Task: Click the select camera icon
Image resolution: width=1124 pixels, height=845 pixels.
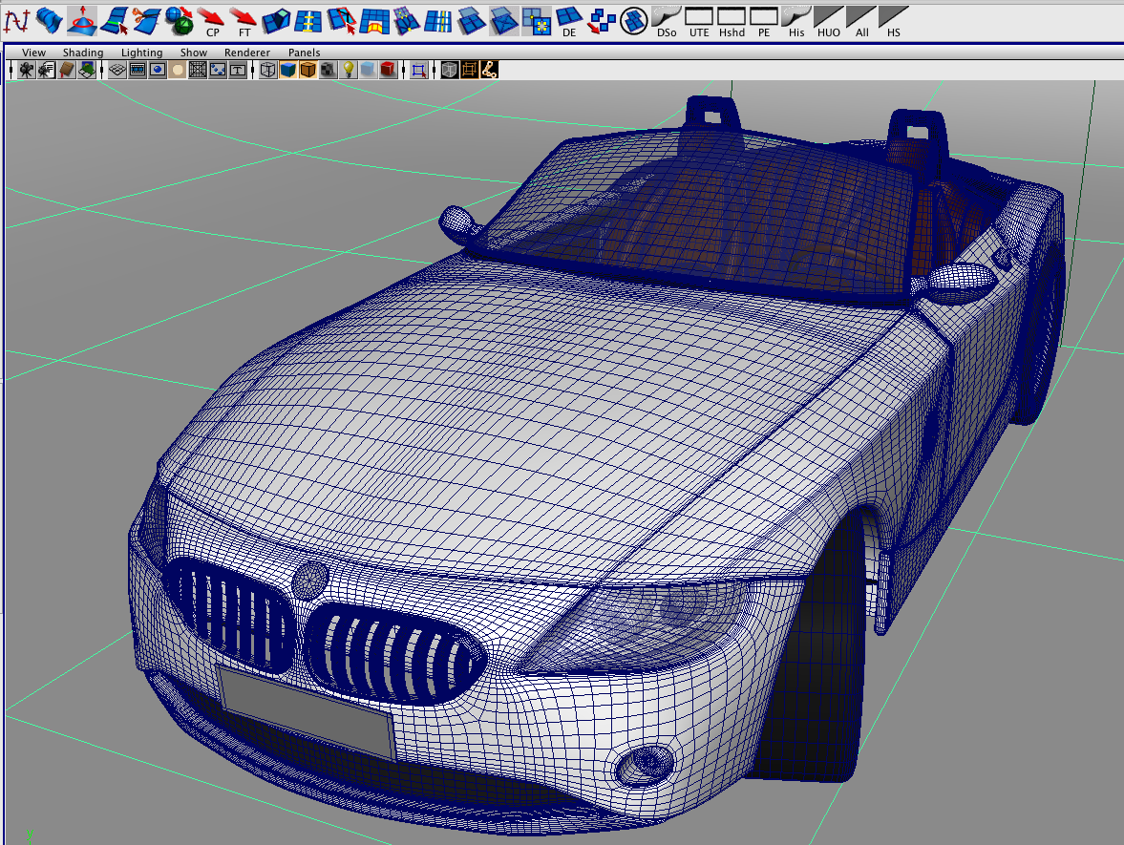Action: pos(27,70)
